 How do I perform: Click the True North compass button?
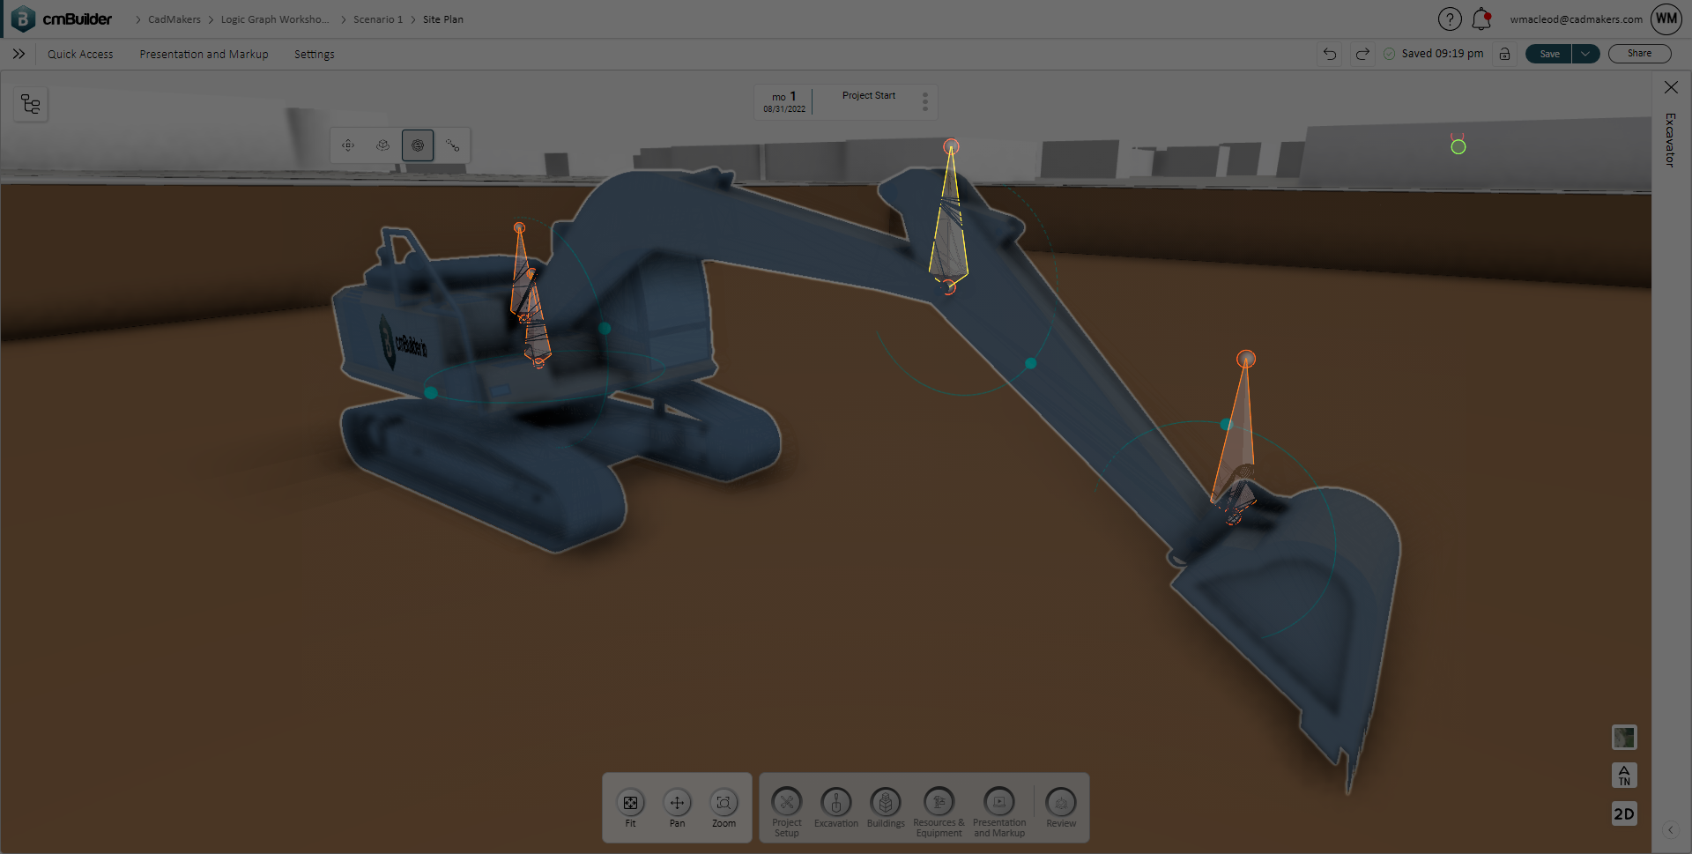click(1624, 776)
